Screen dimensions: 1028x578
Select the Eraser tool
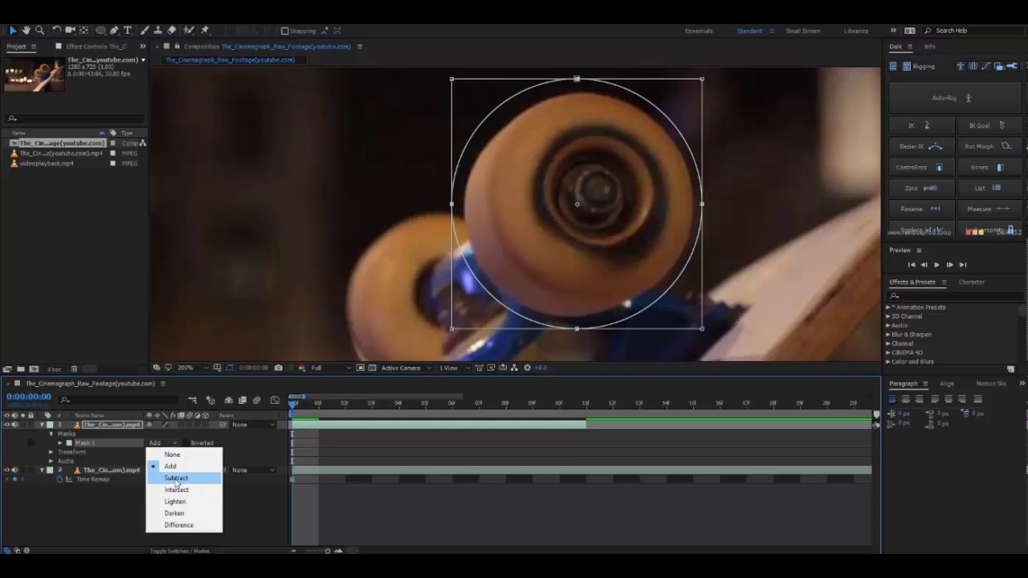click(171, 31)
